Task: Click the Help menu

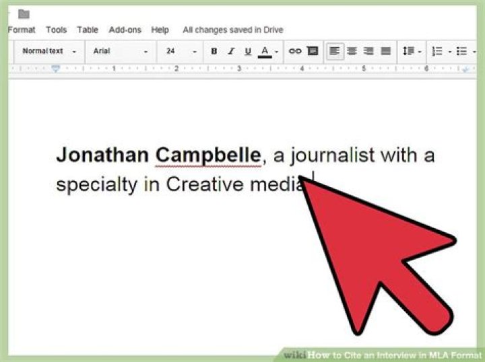Action: [160, 30]
